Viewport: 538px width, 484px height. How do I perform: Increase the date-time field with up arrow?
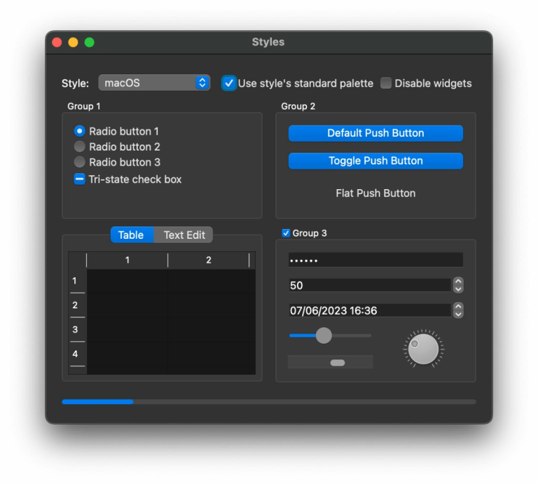(458, 306)
